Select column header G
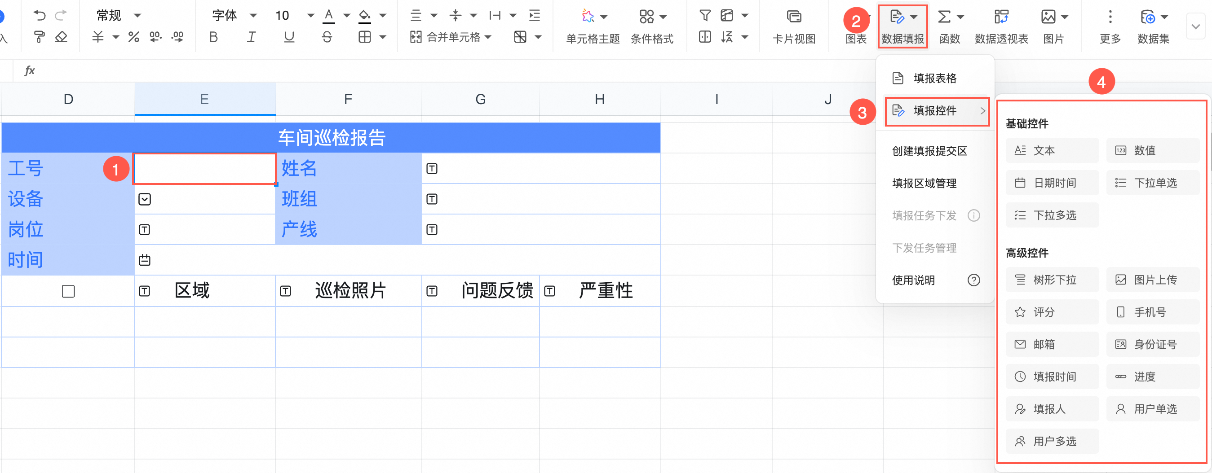This screenshot has height=473, width=1212. [480, 99]
